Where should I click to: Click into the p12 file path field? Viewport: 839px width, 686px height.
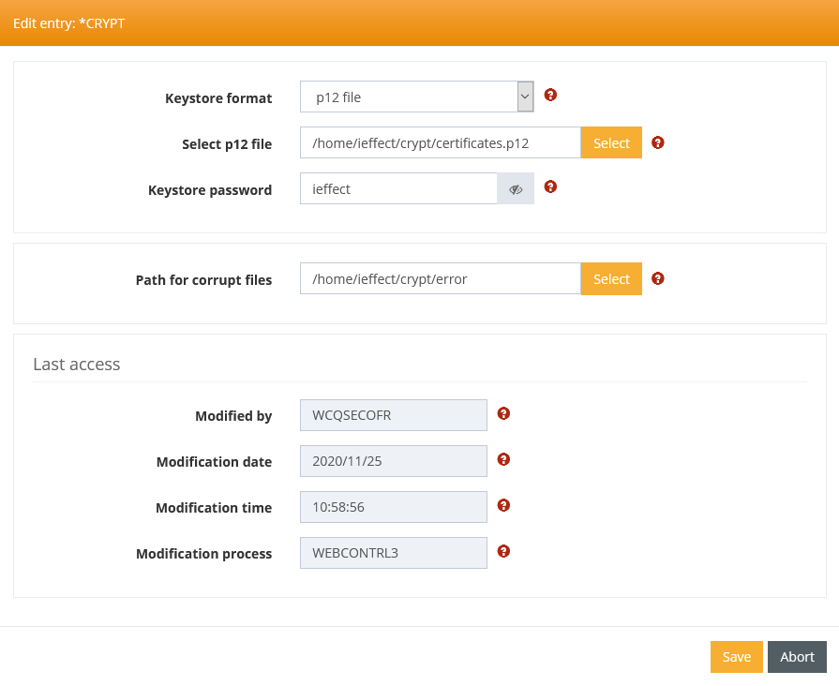(441, 143)
